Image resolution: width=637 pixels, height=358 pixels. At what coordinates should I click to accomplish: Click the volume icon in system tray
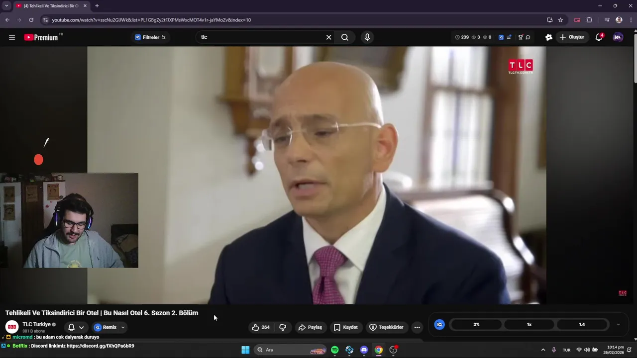point(587,350)
